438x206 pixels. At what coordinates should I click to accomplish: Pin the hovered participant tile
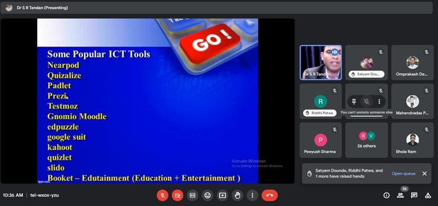point(354,102)
